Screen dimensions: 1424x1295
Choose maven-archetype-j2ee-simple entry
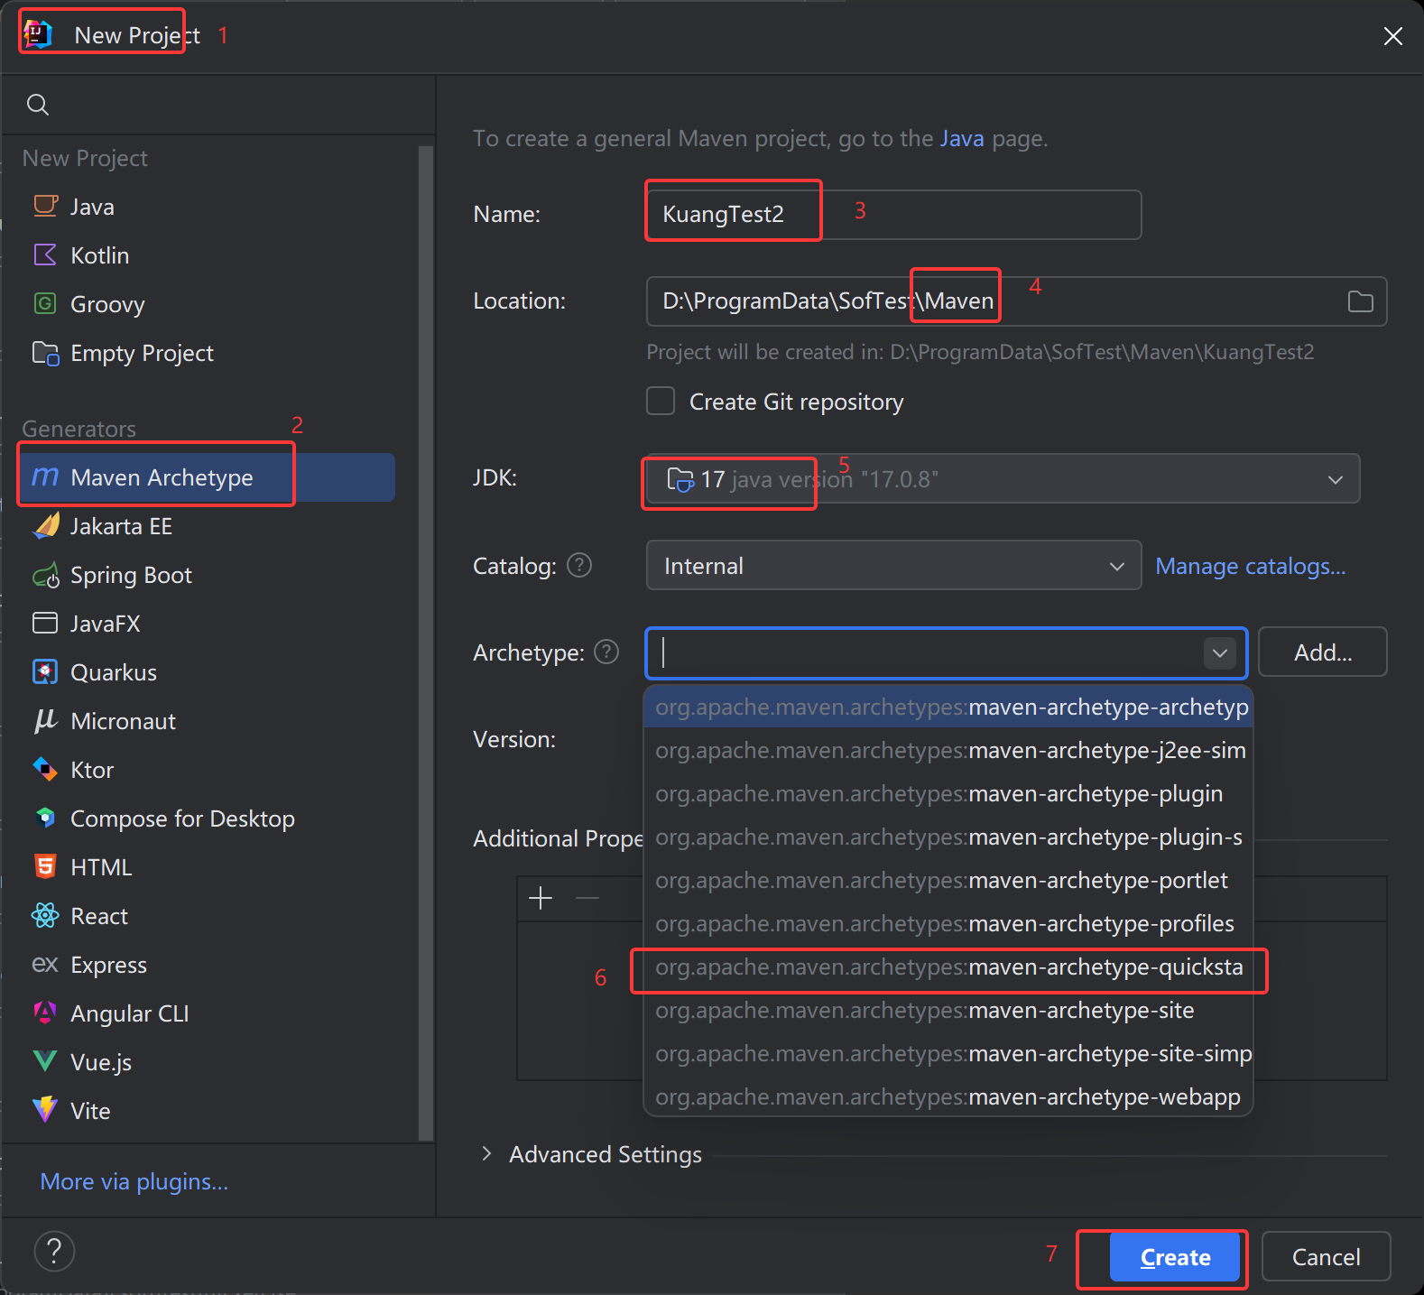coord(948,750)
